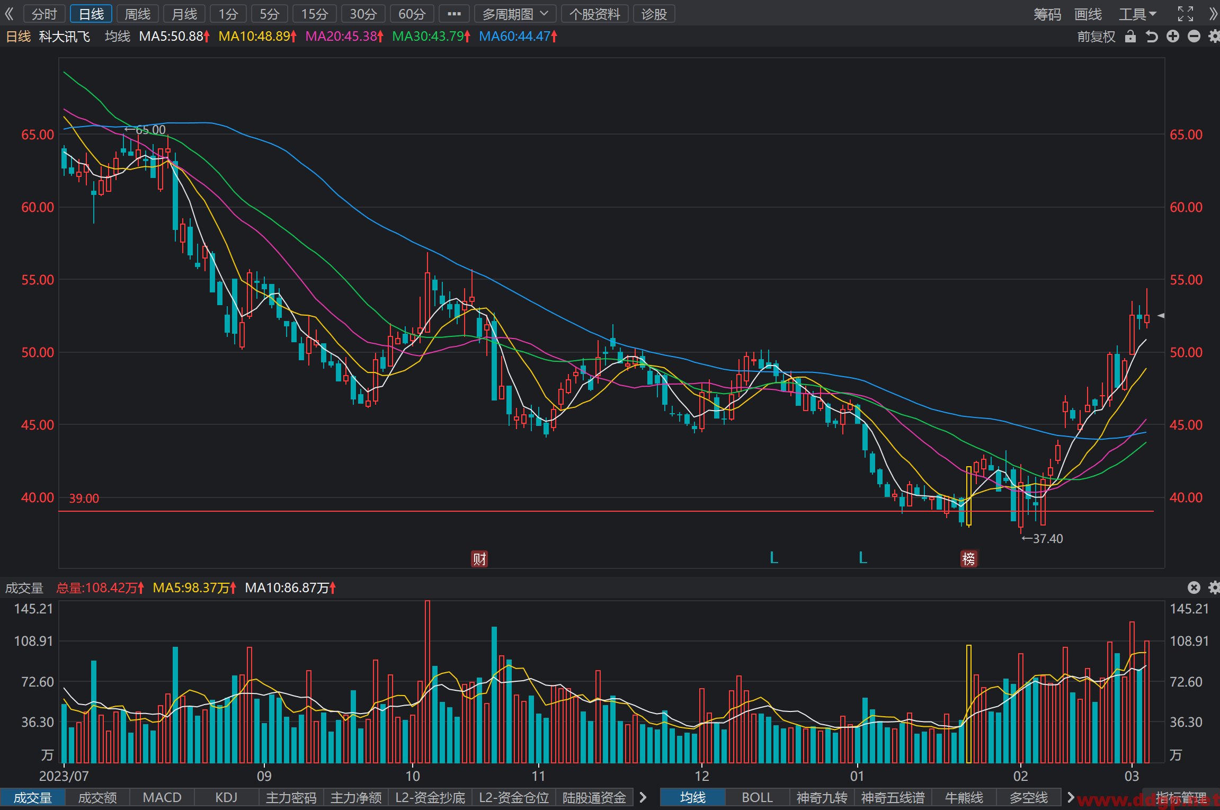Open L2-资金仓位 indicator
This screenshot has height=810, width=1220.
[514, 797]
